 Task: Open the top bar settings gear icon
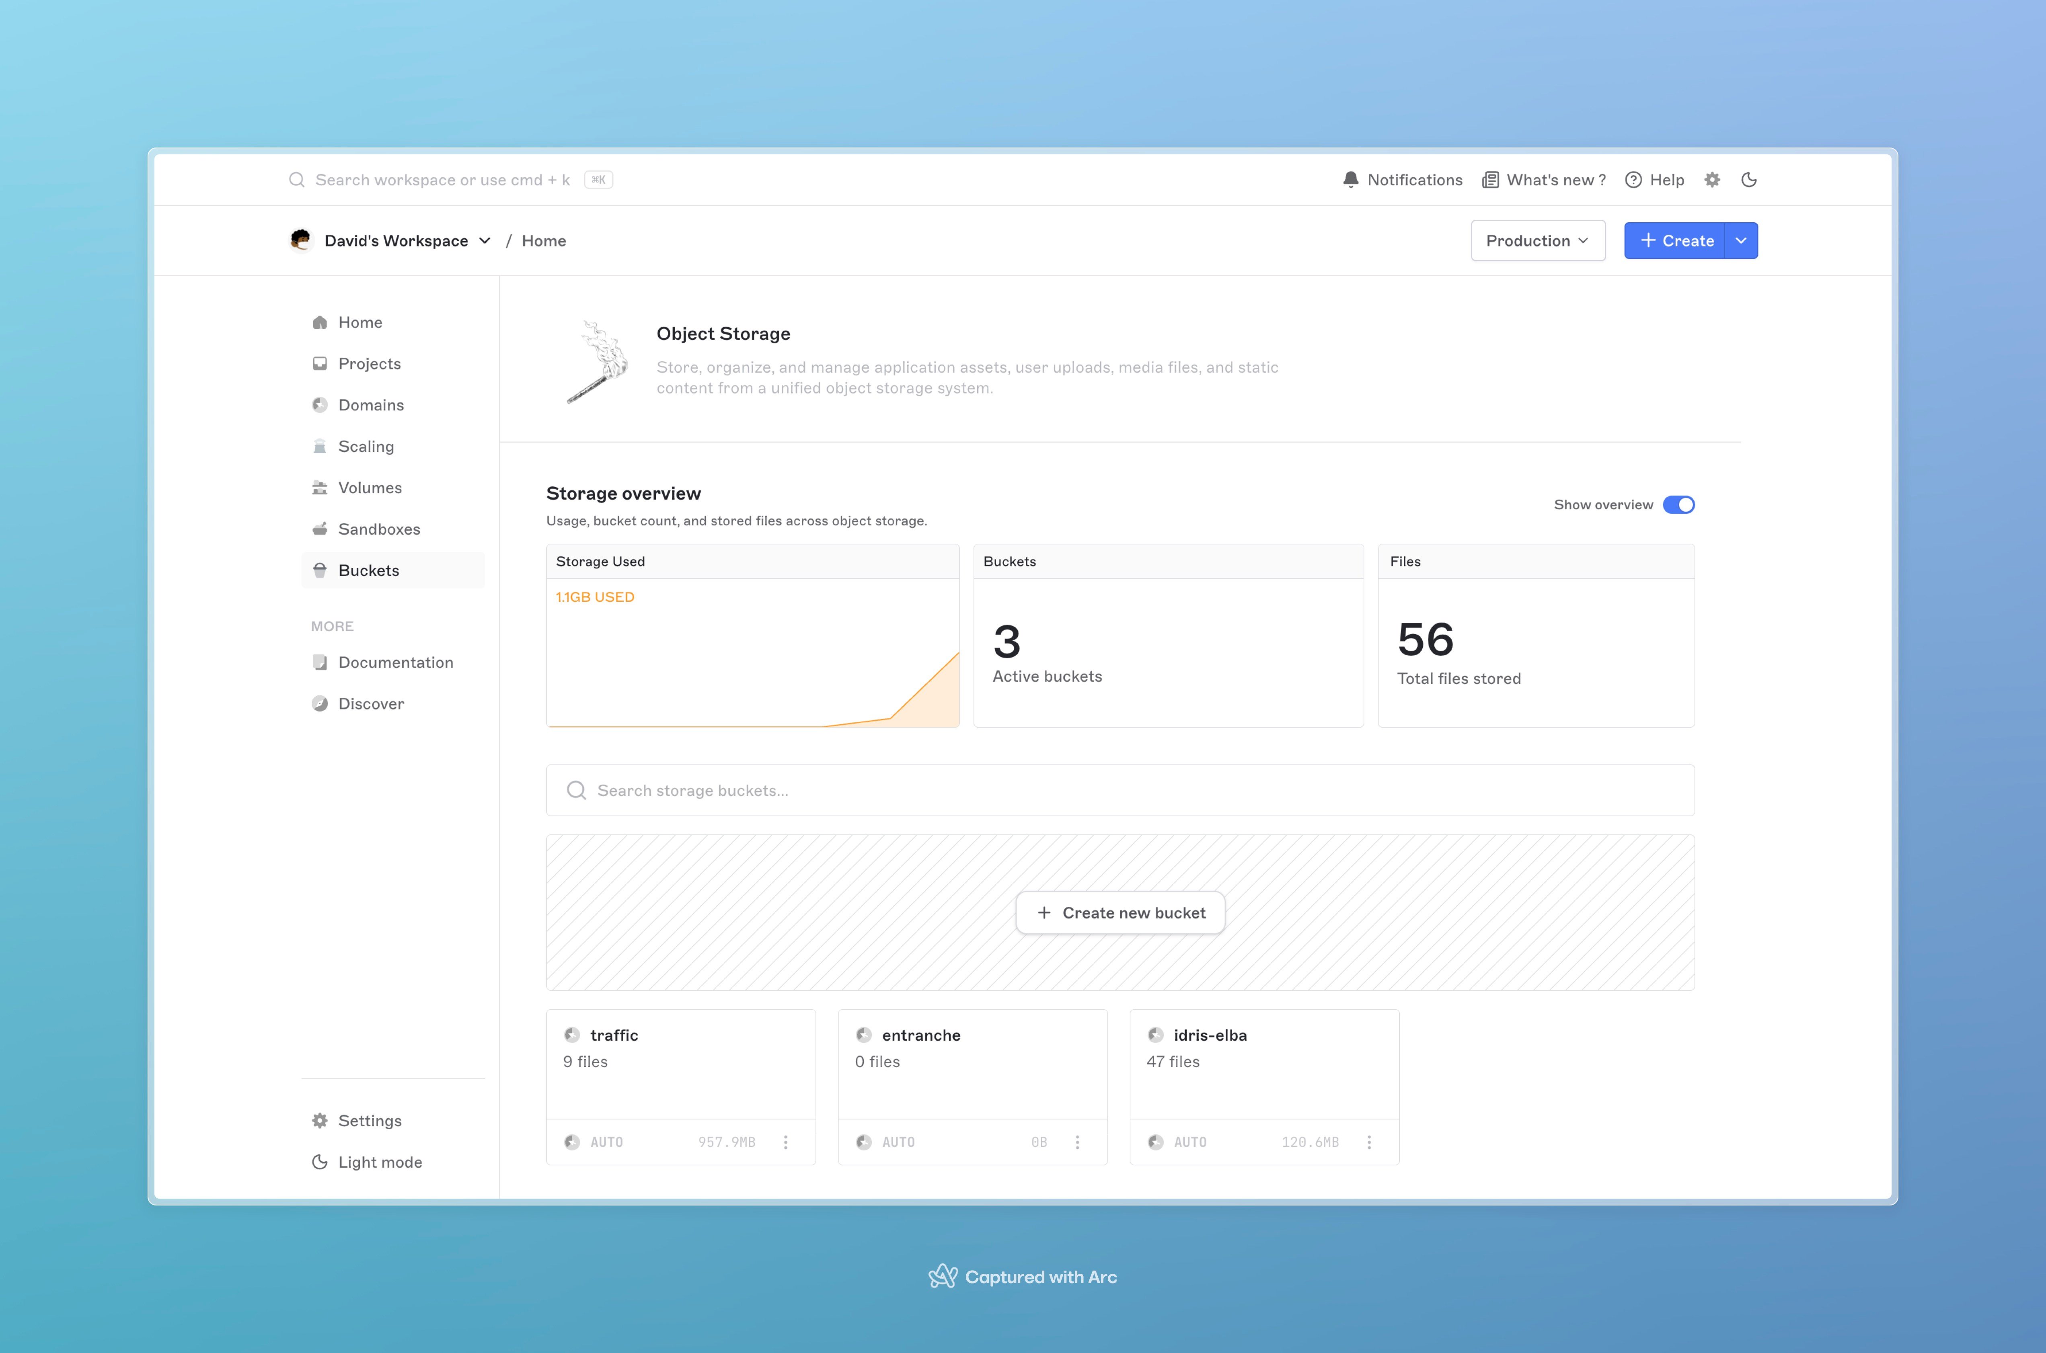1712,180
